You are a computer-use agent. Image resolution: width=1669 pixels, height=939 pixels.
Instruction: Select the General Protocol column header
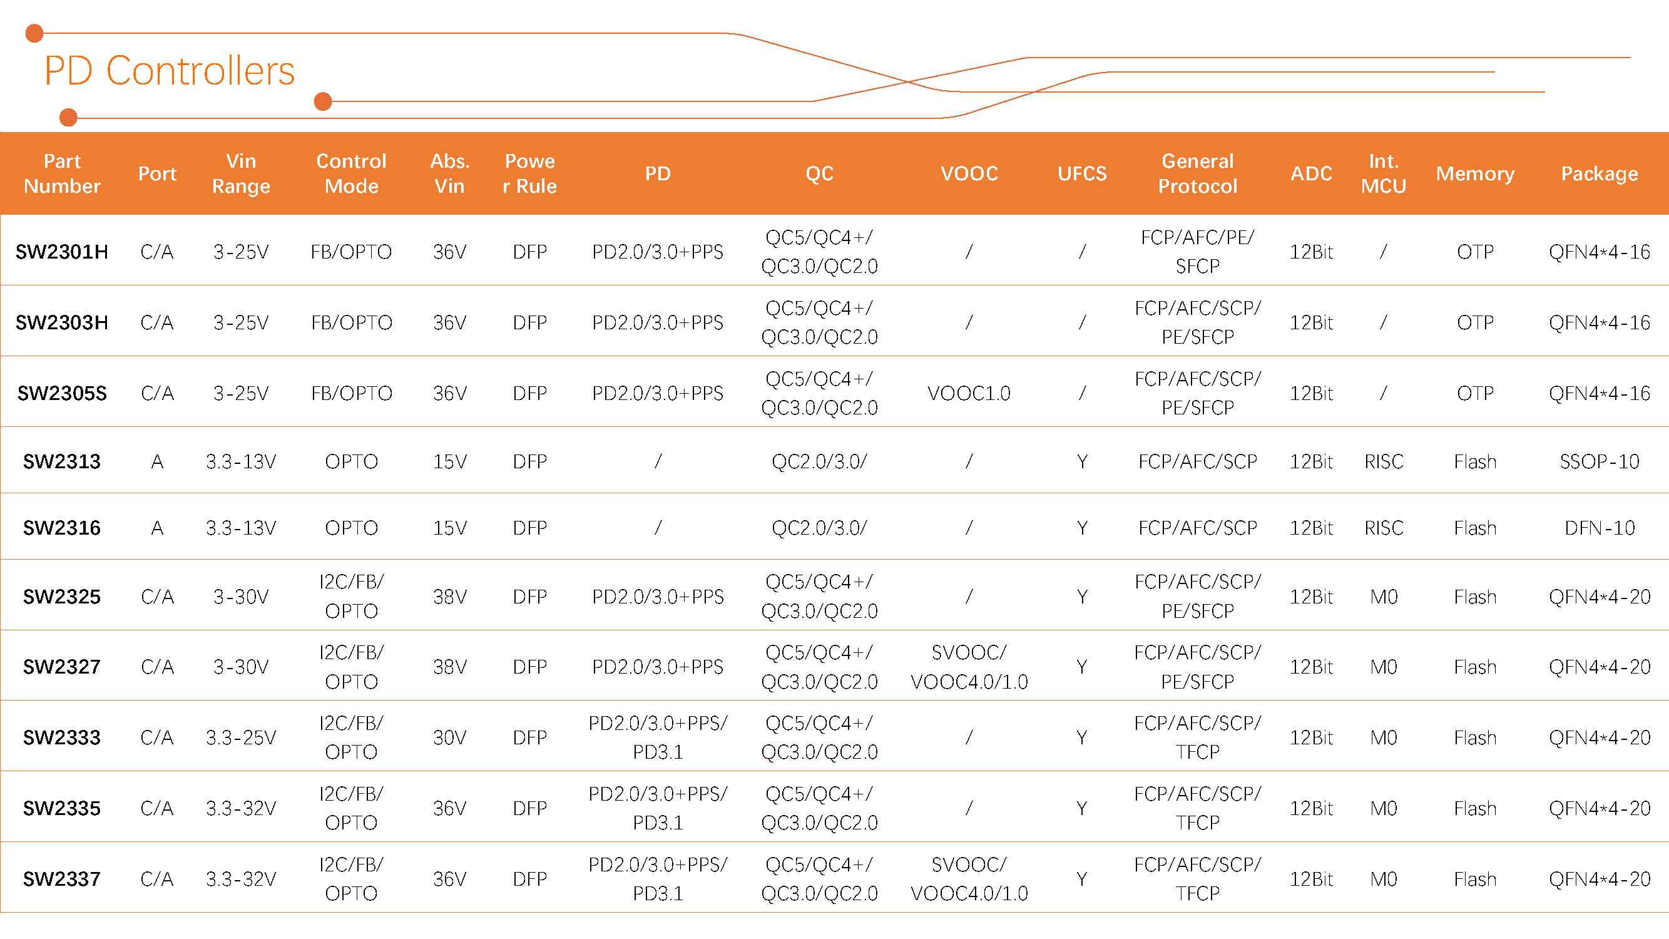(1197, 173)
